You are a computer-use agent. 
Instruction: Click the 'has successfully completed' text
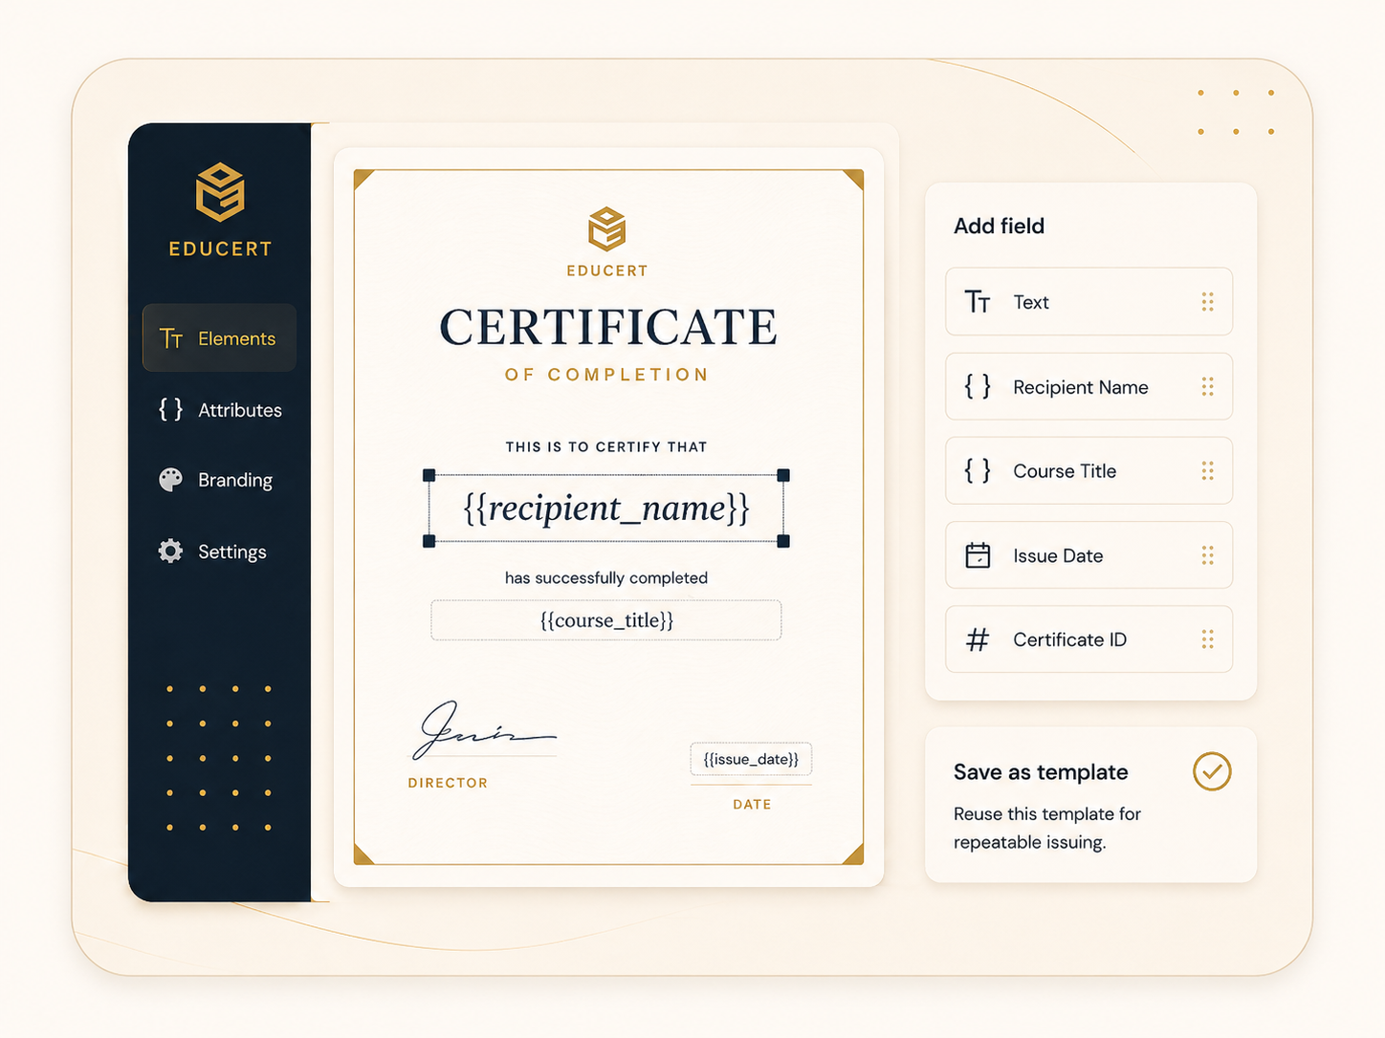[606, 577]
